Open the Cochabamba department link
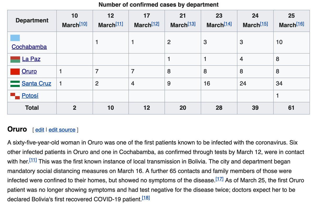Image resolution: width=315 pixels, height=210 pixels. coord(29,47)
